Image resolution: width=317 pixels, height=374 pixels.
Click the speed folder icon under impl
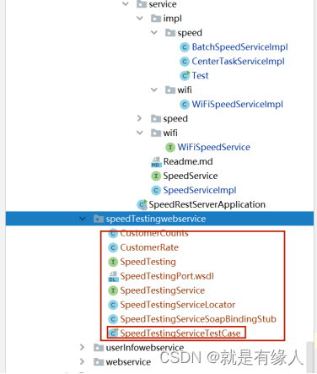tap(170, 33)
